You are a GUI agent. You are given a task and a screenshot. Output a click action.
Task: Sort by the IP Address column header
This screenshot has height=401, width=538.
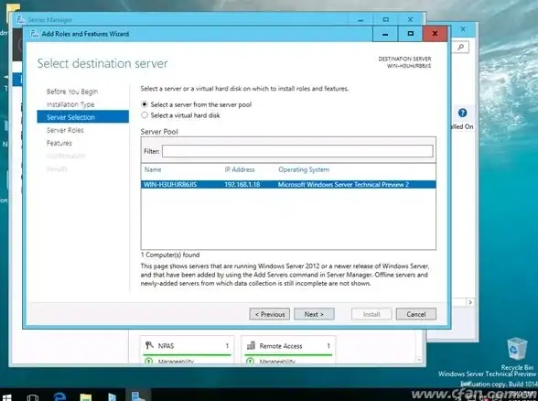pos(240,169)
